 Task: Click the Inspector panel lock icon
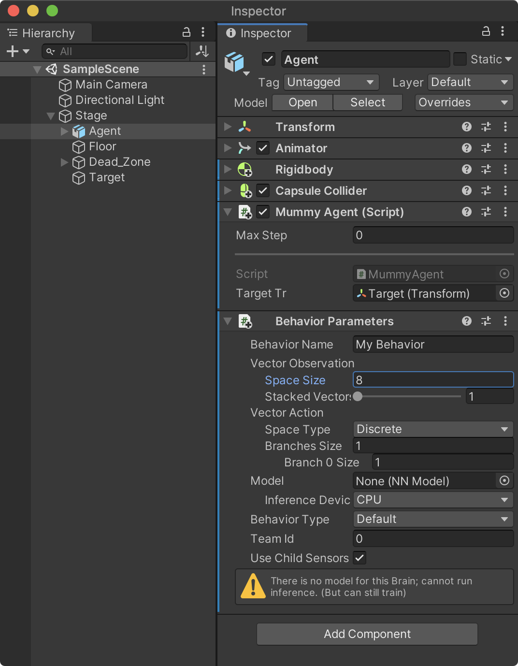tap(486, 31)
